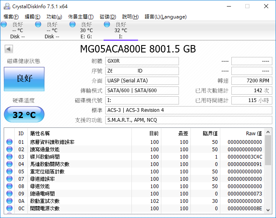Image resolution: width=276 pixels, height=218 pixels.
Task: Click the status icon for attribute 05
Action: click(x=9, y=171)
